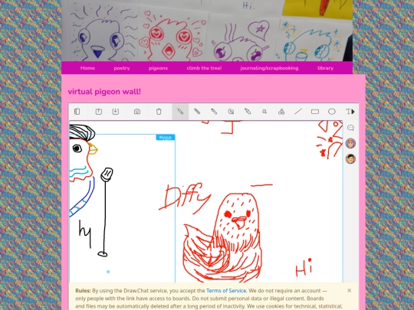This screenshot has width=414, height=310.
Task: Select the ellipse shape tool
Action: [332, 112]
